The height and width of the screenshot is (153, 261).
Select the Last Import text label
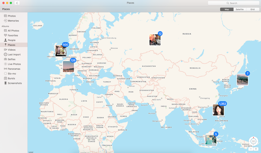point(14,55)
